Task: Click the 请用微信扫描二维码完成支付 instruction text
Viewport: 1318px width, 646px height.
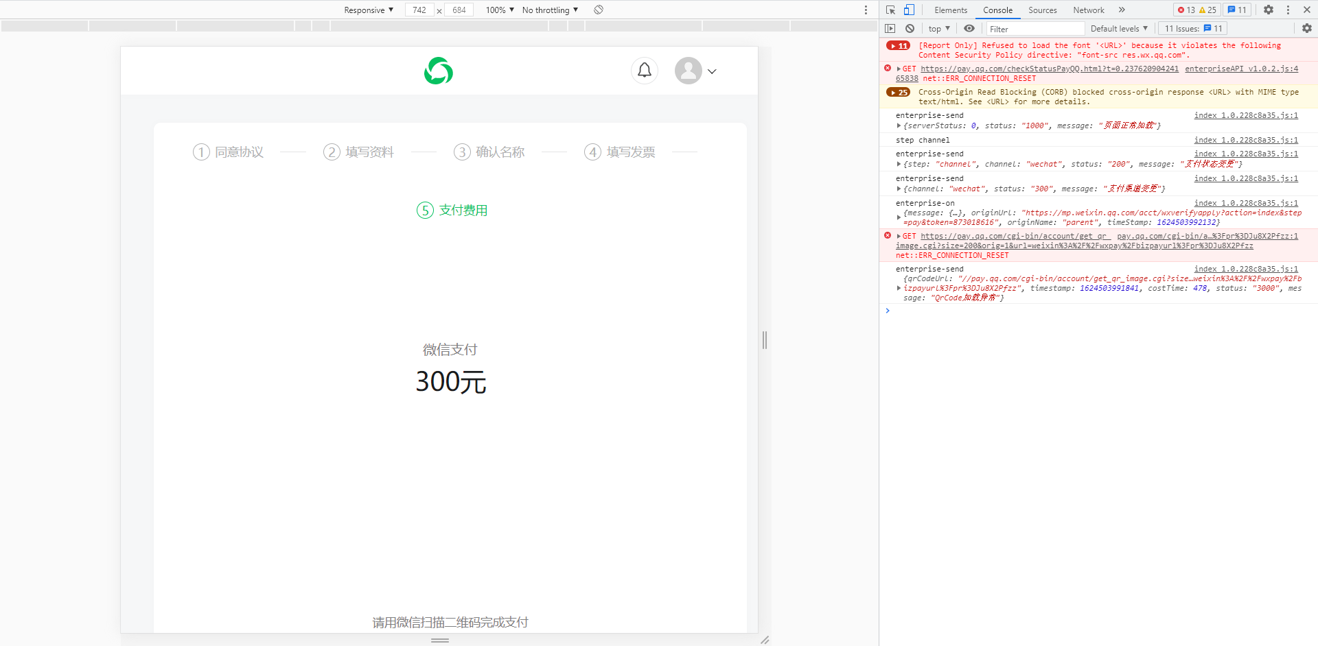Action: (450, 622)
